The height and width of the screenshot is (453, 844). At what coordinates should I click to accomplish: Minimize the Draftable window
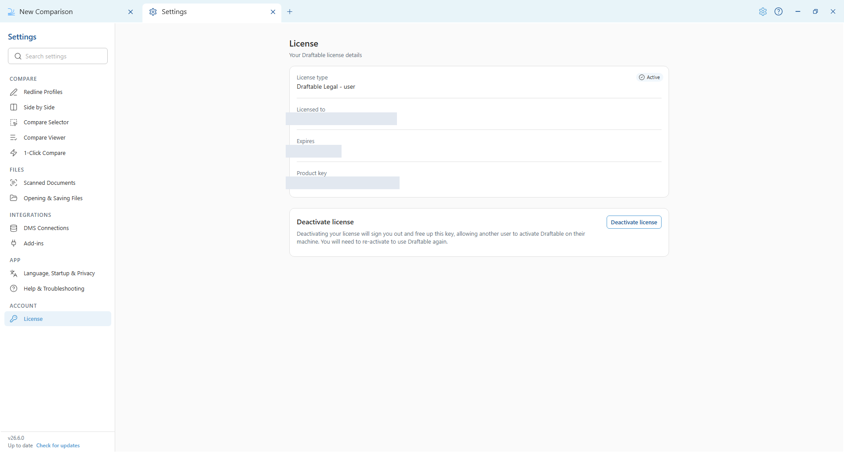pyautogui.click(x=798, y=12)
